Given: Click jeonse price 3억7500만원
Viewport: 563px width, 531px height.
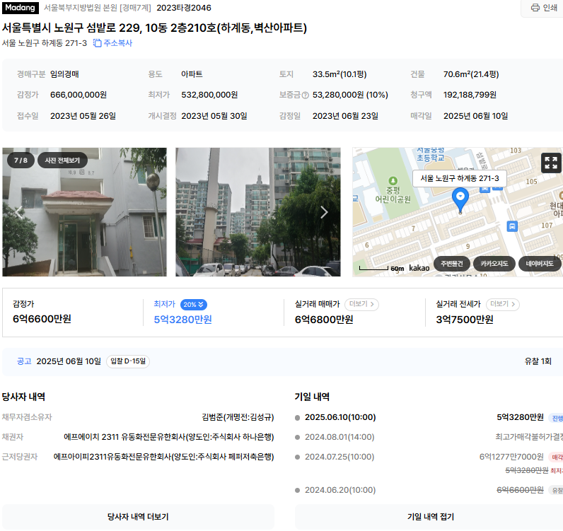Looking at the screenshot, I should (465, 320).
